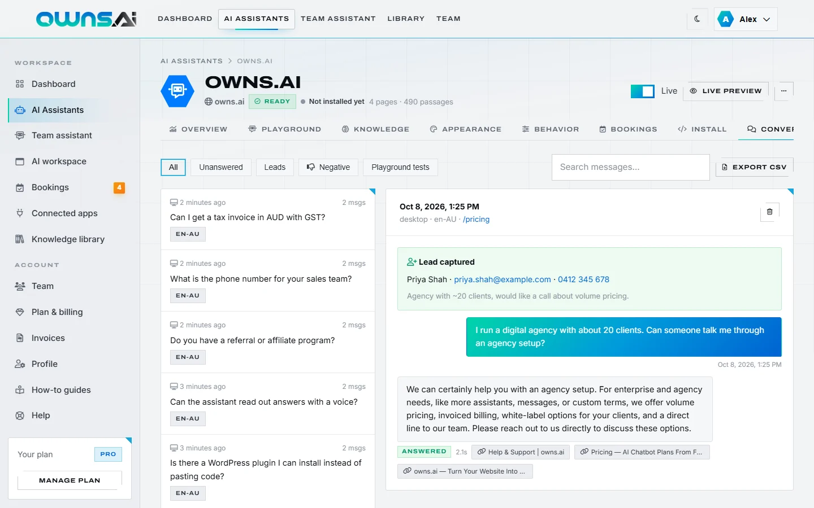Click the Team assistant sidebar icon
Viewport: 814px width, 508px height.
point(20,135)
